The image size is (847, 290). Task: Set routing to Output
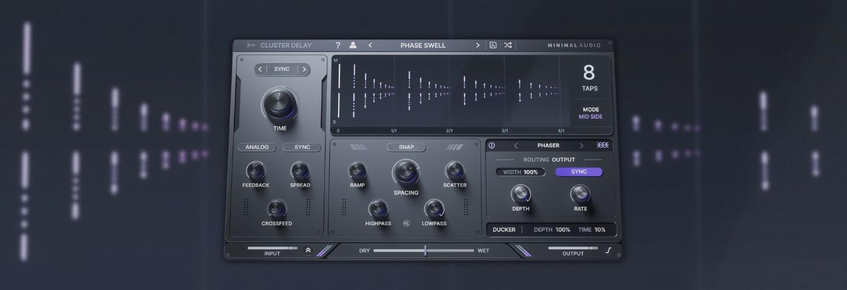click(x=563, y=160)
